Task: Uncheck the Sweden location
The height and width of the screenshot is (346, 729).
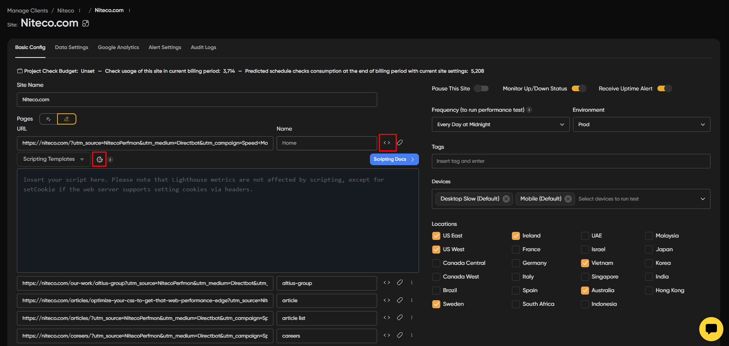Action: click(436, 304)
